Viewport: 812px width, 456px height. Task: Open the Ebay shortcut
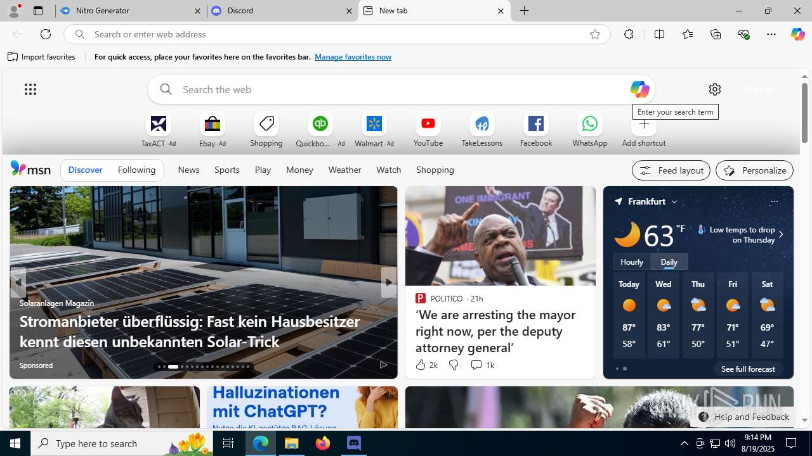pyautogui.click(x=213, y=130)
